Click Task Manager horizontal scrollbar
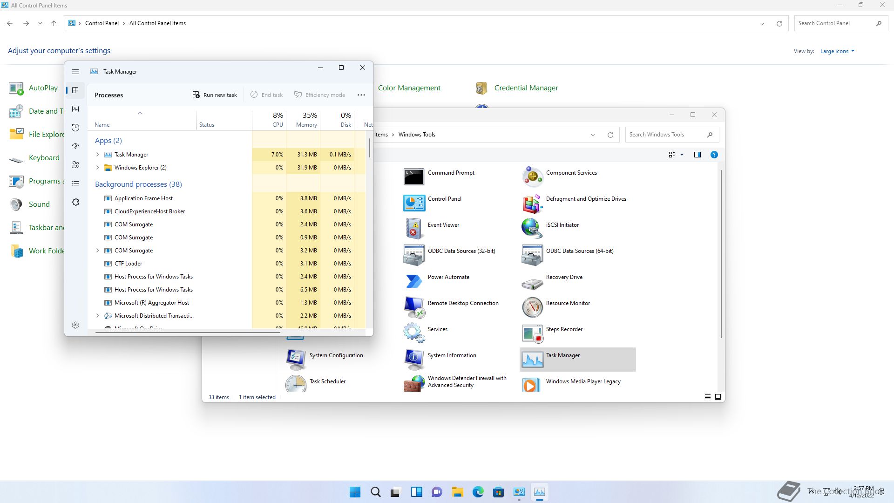The width and height of the screenshot is (894, 503). click(x=188, y=332)
